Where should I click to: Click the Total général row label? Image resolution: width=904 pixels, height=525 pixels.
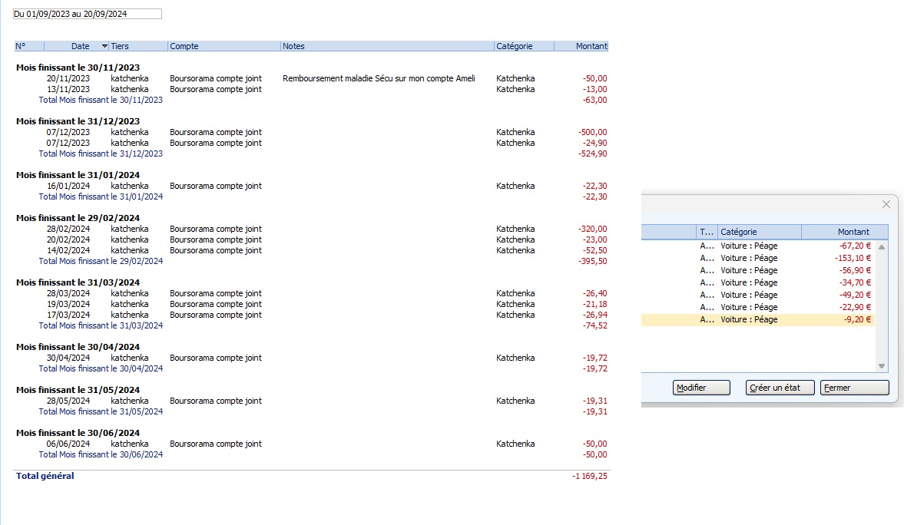(45, 476)
